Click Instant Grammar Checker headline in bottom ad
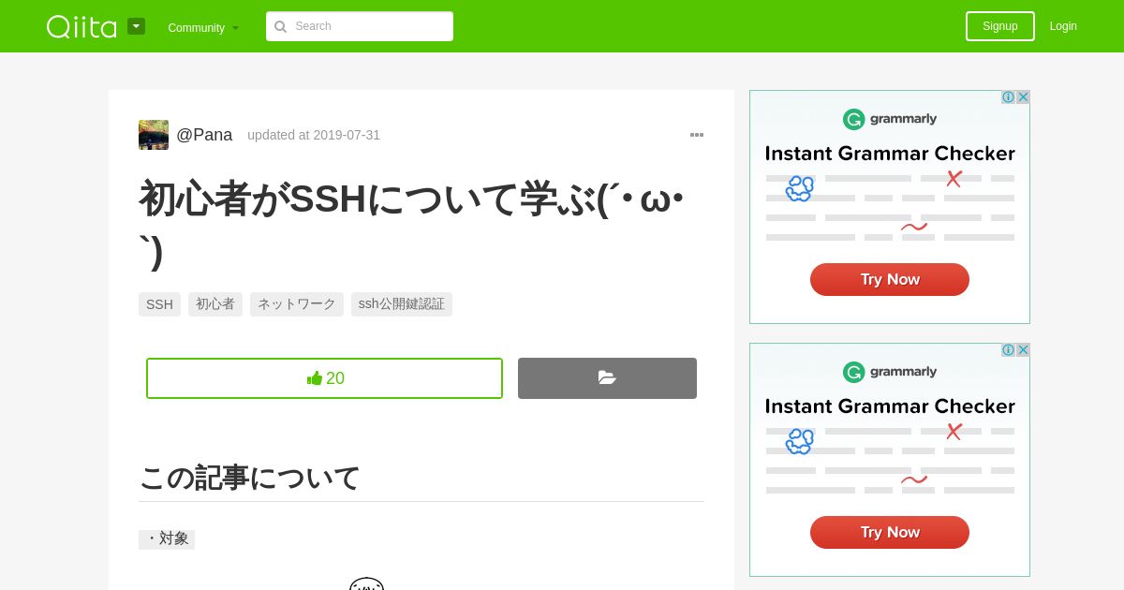This screenshot has height=590, width=1124. click(890, 406)
